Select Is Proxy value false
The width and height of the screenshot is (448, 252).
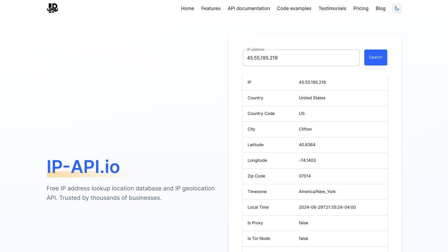304,223
